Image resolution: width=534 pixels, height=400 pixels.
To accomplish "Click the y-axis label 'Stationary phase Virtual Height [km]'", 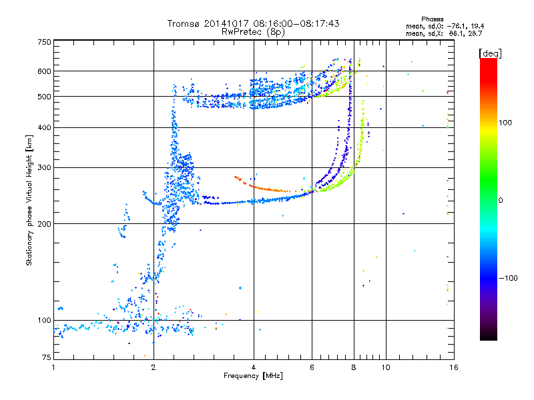I will [29, 201].
